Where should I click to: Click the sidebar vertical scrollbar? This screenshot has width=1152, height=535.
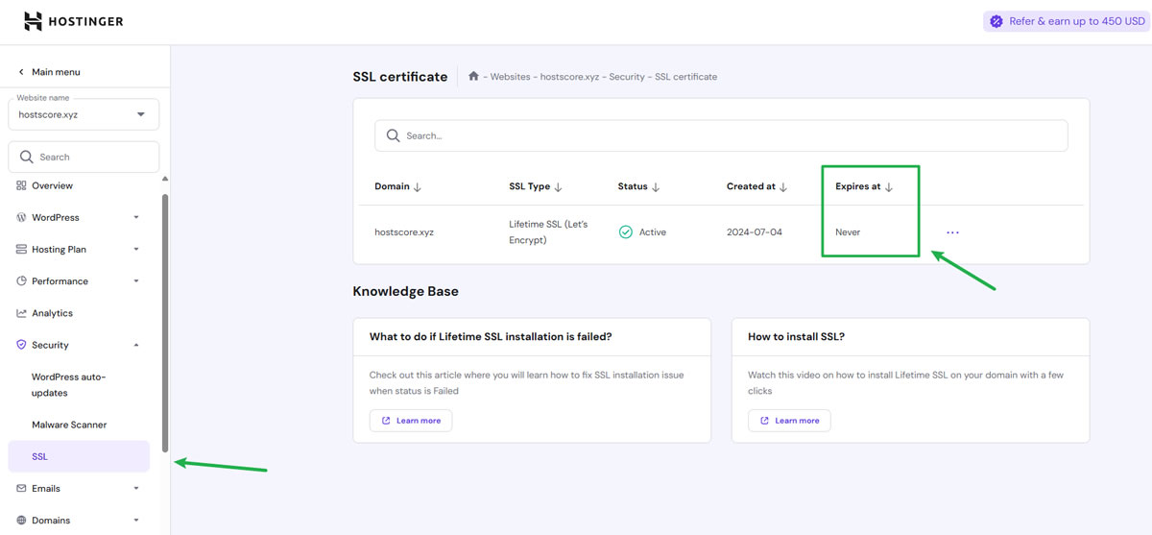(165, 323)
